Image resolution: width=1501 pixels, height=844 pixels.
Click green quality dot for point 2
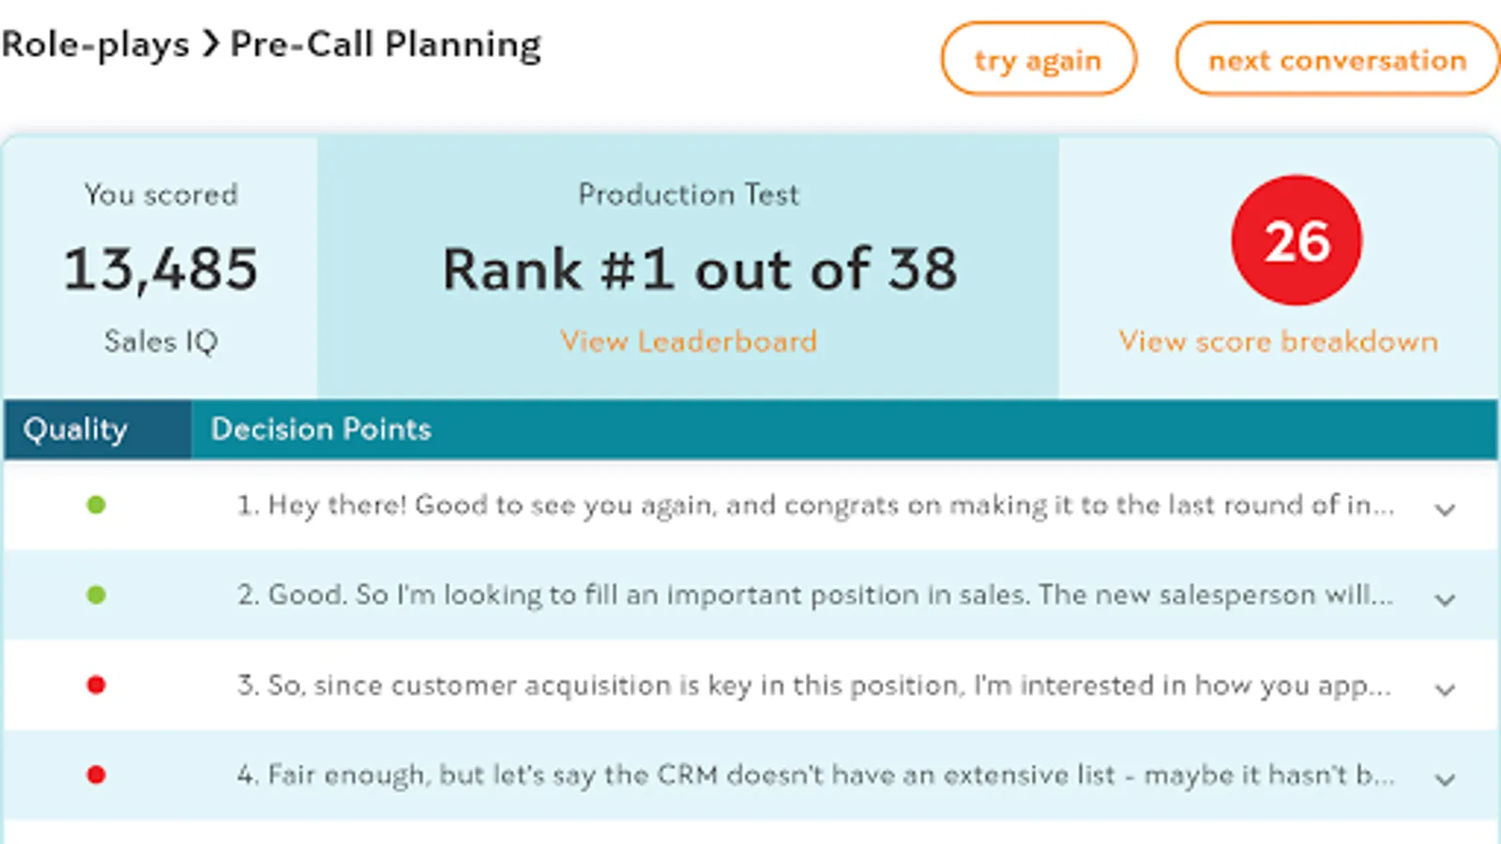click(96, 595)
